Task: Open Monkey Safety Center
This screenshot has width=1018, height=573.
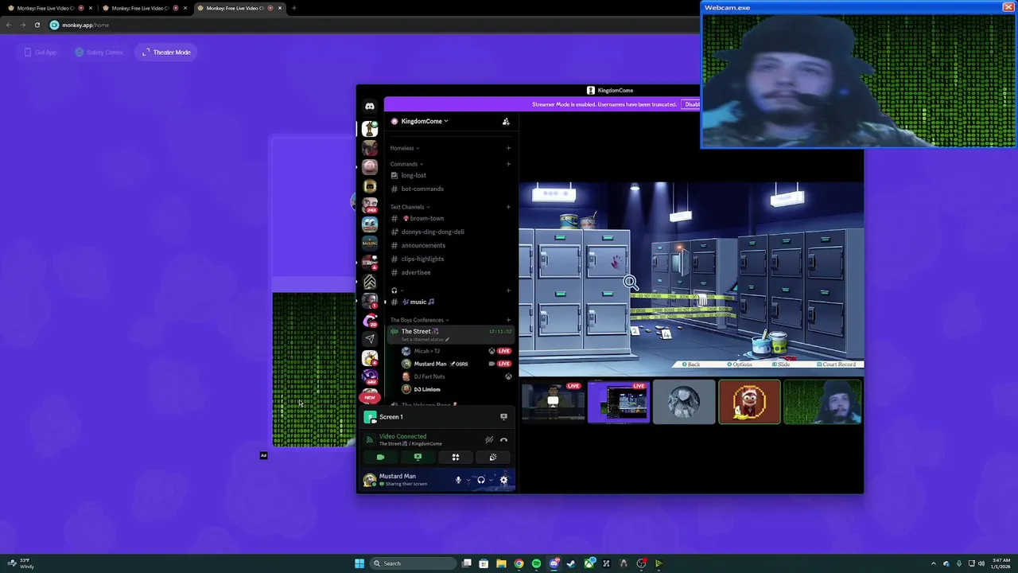Action: (99, 53)
